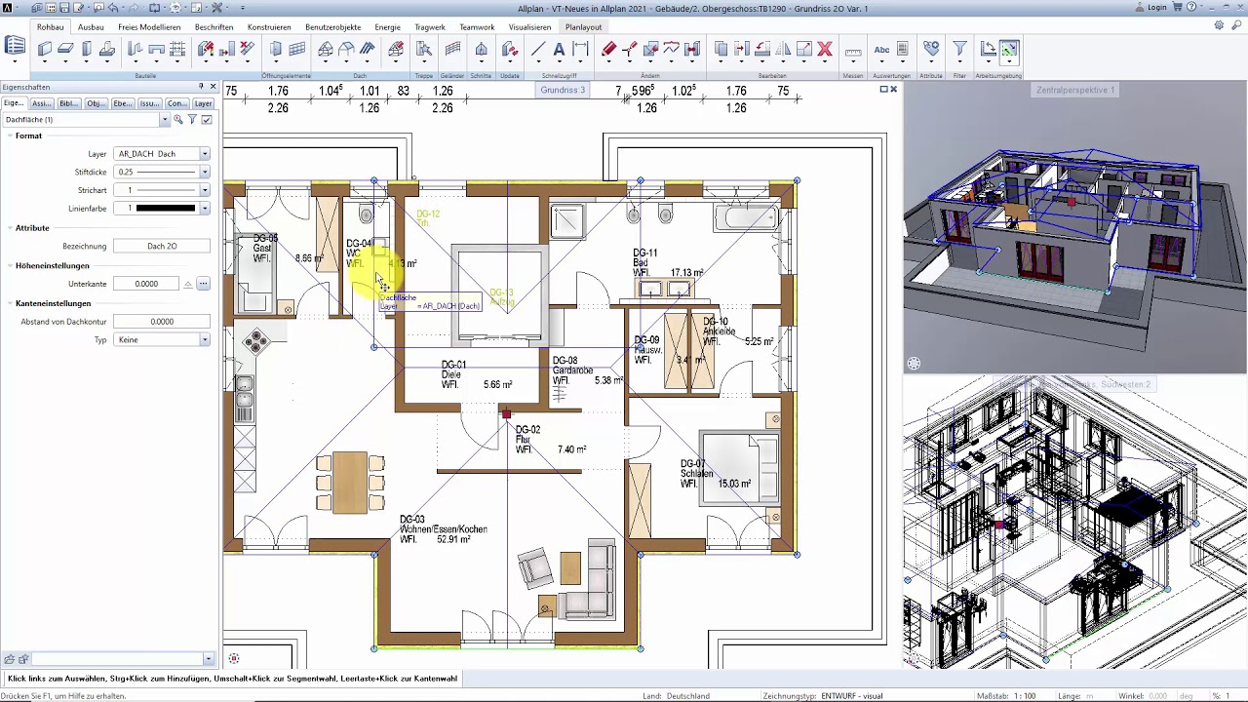This screenshot has height=702, width=1248.
Task: Open the Geländer railing tool
Action: 452,49
